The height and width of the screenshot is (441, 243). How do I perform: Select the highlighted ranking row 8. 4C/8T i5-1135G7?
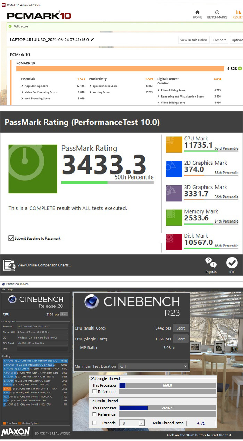coord(35,389)
